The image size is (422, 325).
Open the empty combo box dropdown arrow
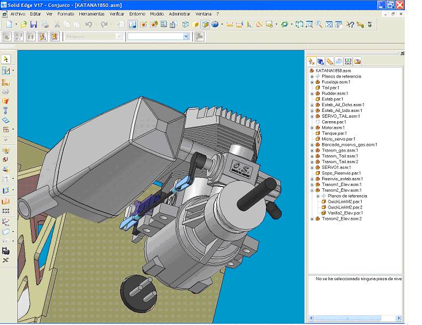tap(185, 36)
